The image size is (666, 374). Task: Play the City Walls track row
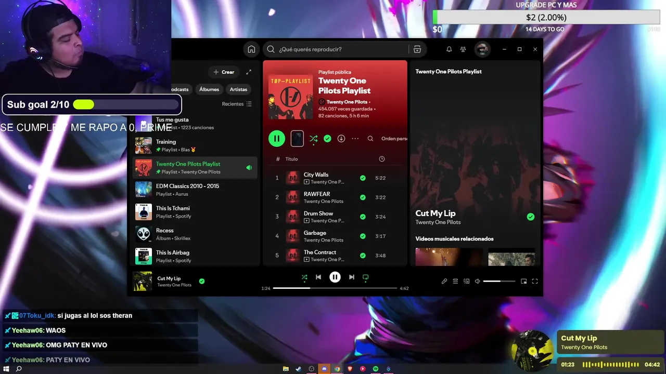click(335, 178)
